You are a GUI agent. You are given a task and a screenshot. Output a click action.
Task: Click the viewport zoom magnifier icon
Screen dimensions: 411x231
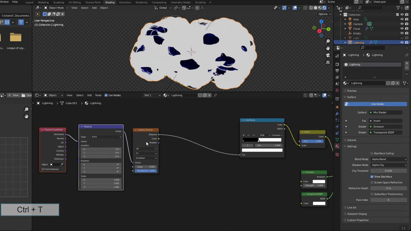[328, 41]
